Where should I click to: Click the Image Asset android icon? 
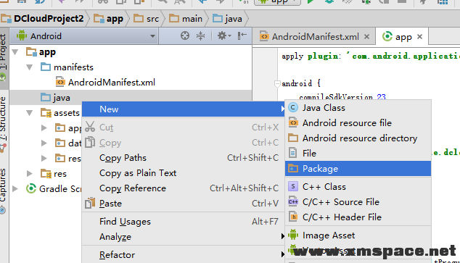293,235
